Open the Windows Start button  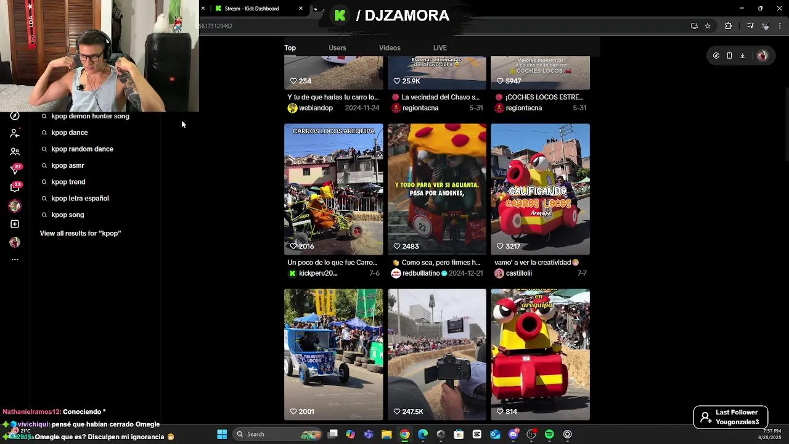coord(222,434)
